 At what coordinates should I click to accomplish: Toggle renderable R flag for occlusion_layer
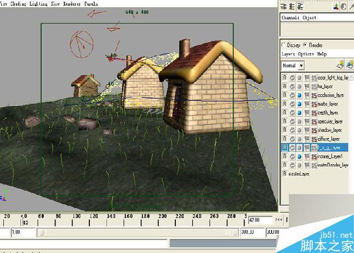point(285,95)
